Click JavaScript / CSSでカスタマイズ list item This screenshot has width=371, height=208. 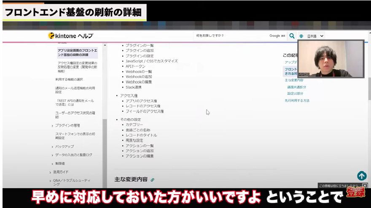pos(151,61)
